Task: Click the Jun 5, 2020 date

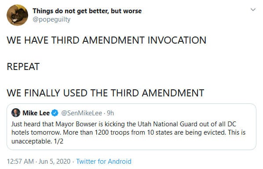Action: 55,162
